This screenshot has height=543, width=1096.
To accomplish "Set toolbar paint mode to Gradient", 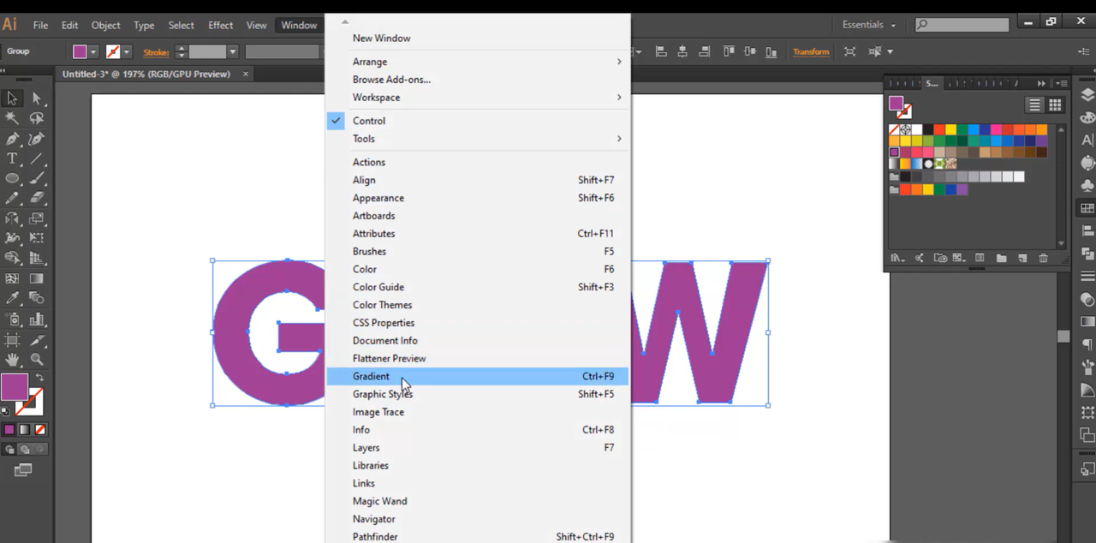I will tap(25, 429).
